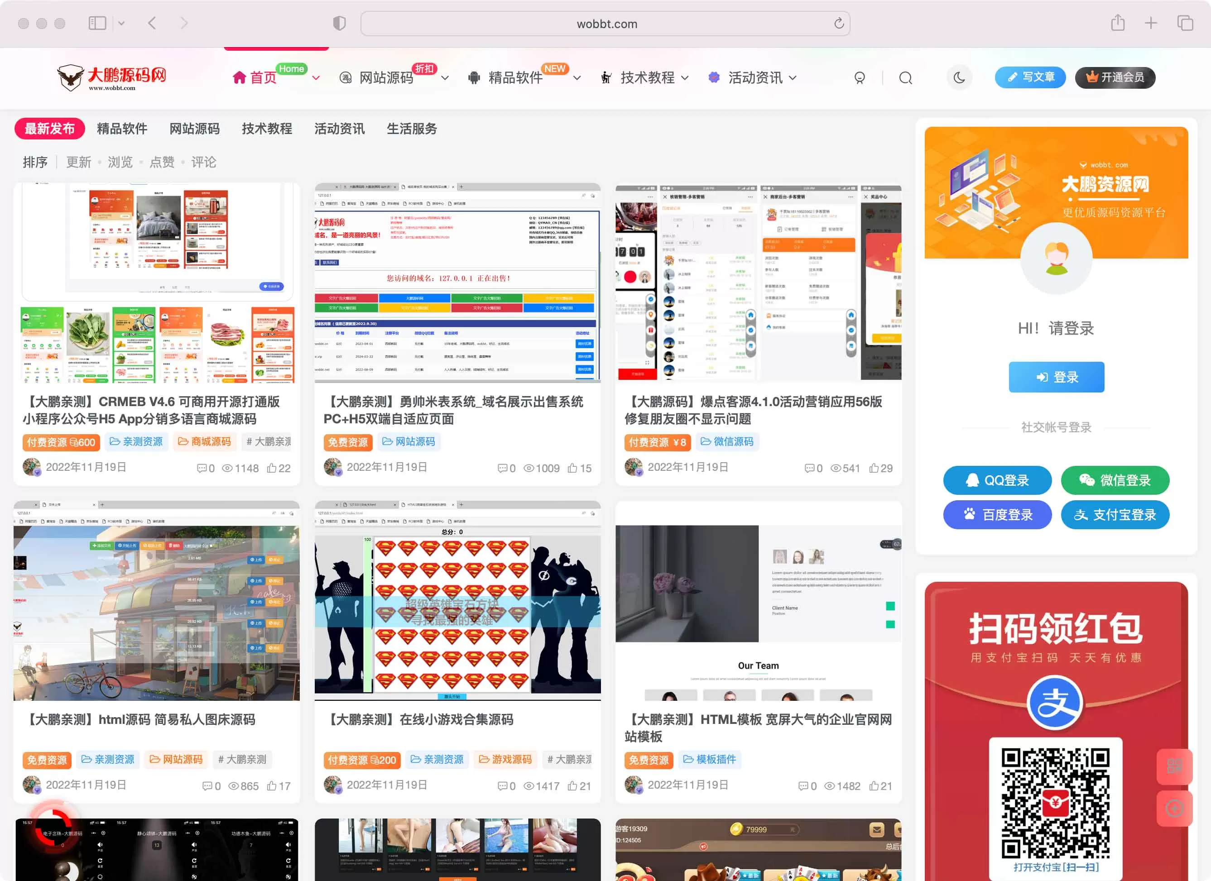This screenshot has height=881, width=1211.
Task: Click the 百度登录 button
Action: [997, 514]
